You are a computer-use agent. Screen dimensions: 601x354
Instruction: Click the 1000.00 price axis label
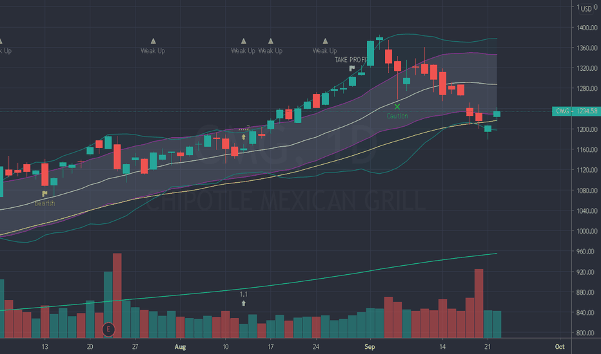(x=587, y=231)
